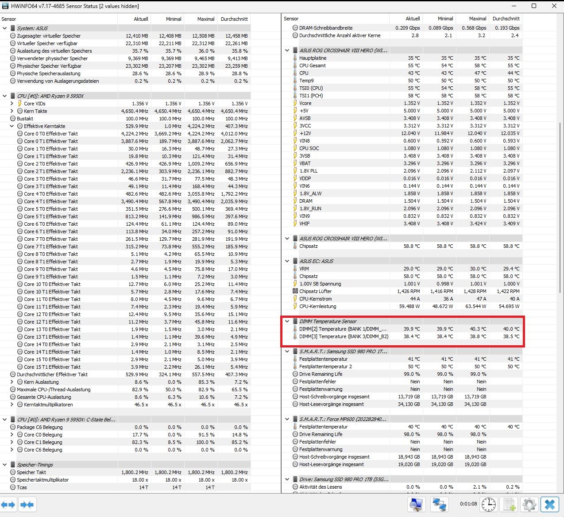Click the Hauptplatine thermometer icon
Viewport: 564px width, 517px height.
click(x=295, y=58)
